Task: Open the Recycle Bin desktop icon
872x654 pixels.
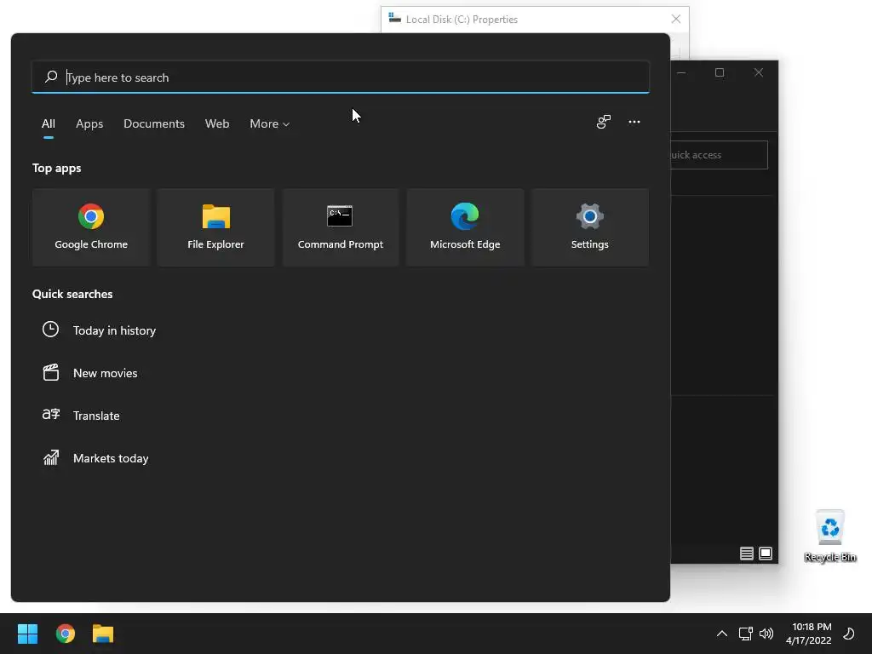Action: 829,536
